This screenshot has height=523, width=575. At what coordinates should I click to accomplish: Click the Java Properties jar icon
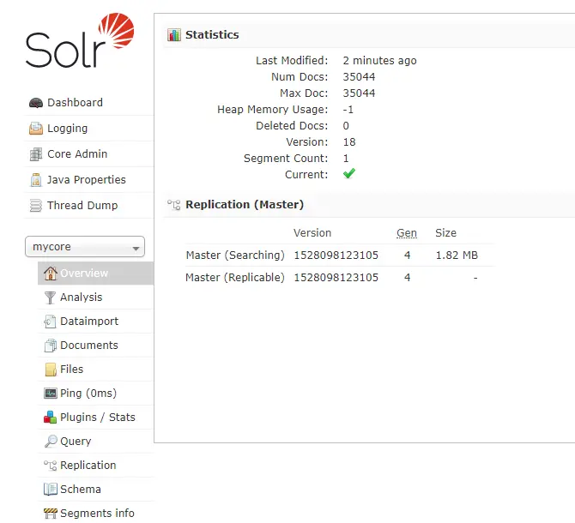36,180
